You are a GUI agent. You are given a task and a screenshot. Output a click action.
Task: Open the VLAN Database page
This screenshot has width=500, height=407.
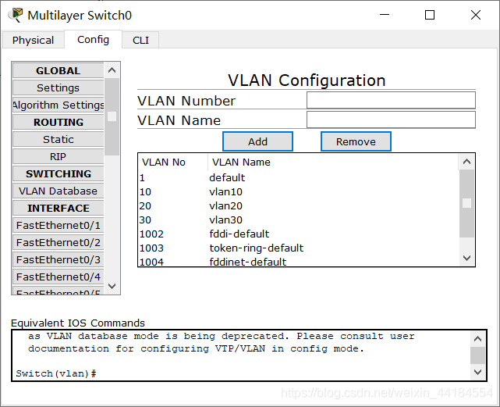coord(58,191)
